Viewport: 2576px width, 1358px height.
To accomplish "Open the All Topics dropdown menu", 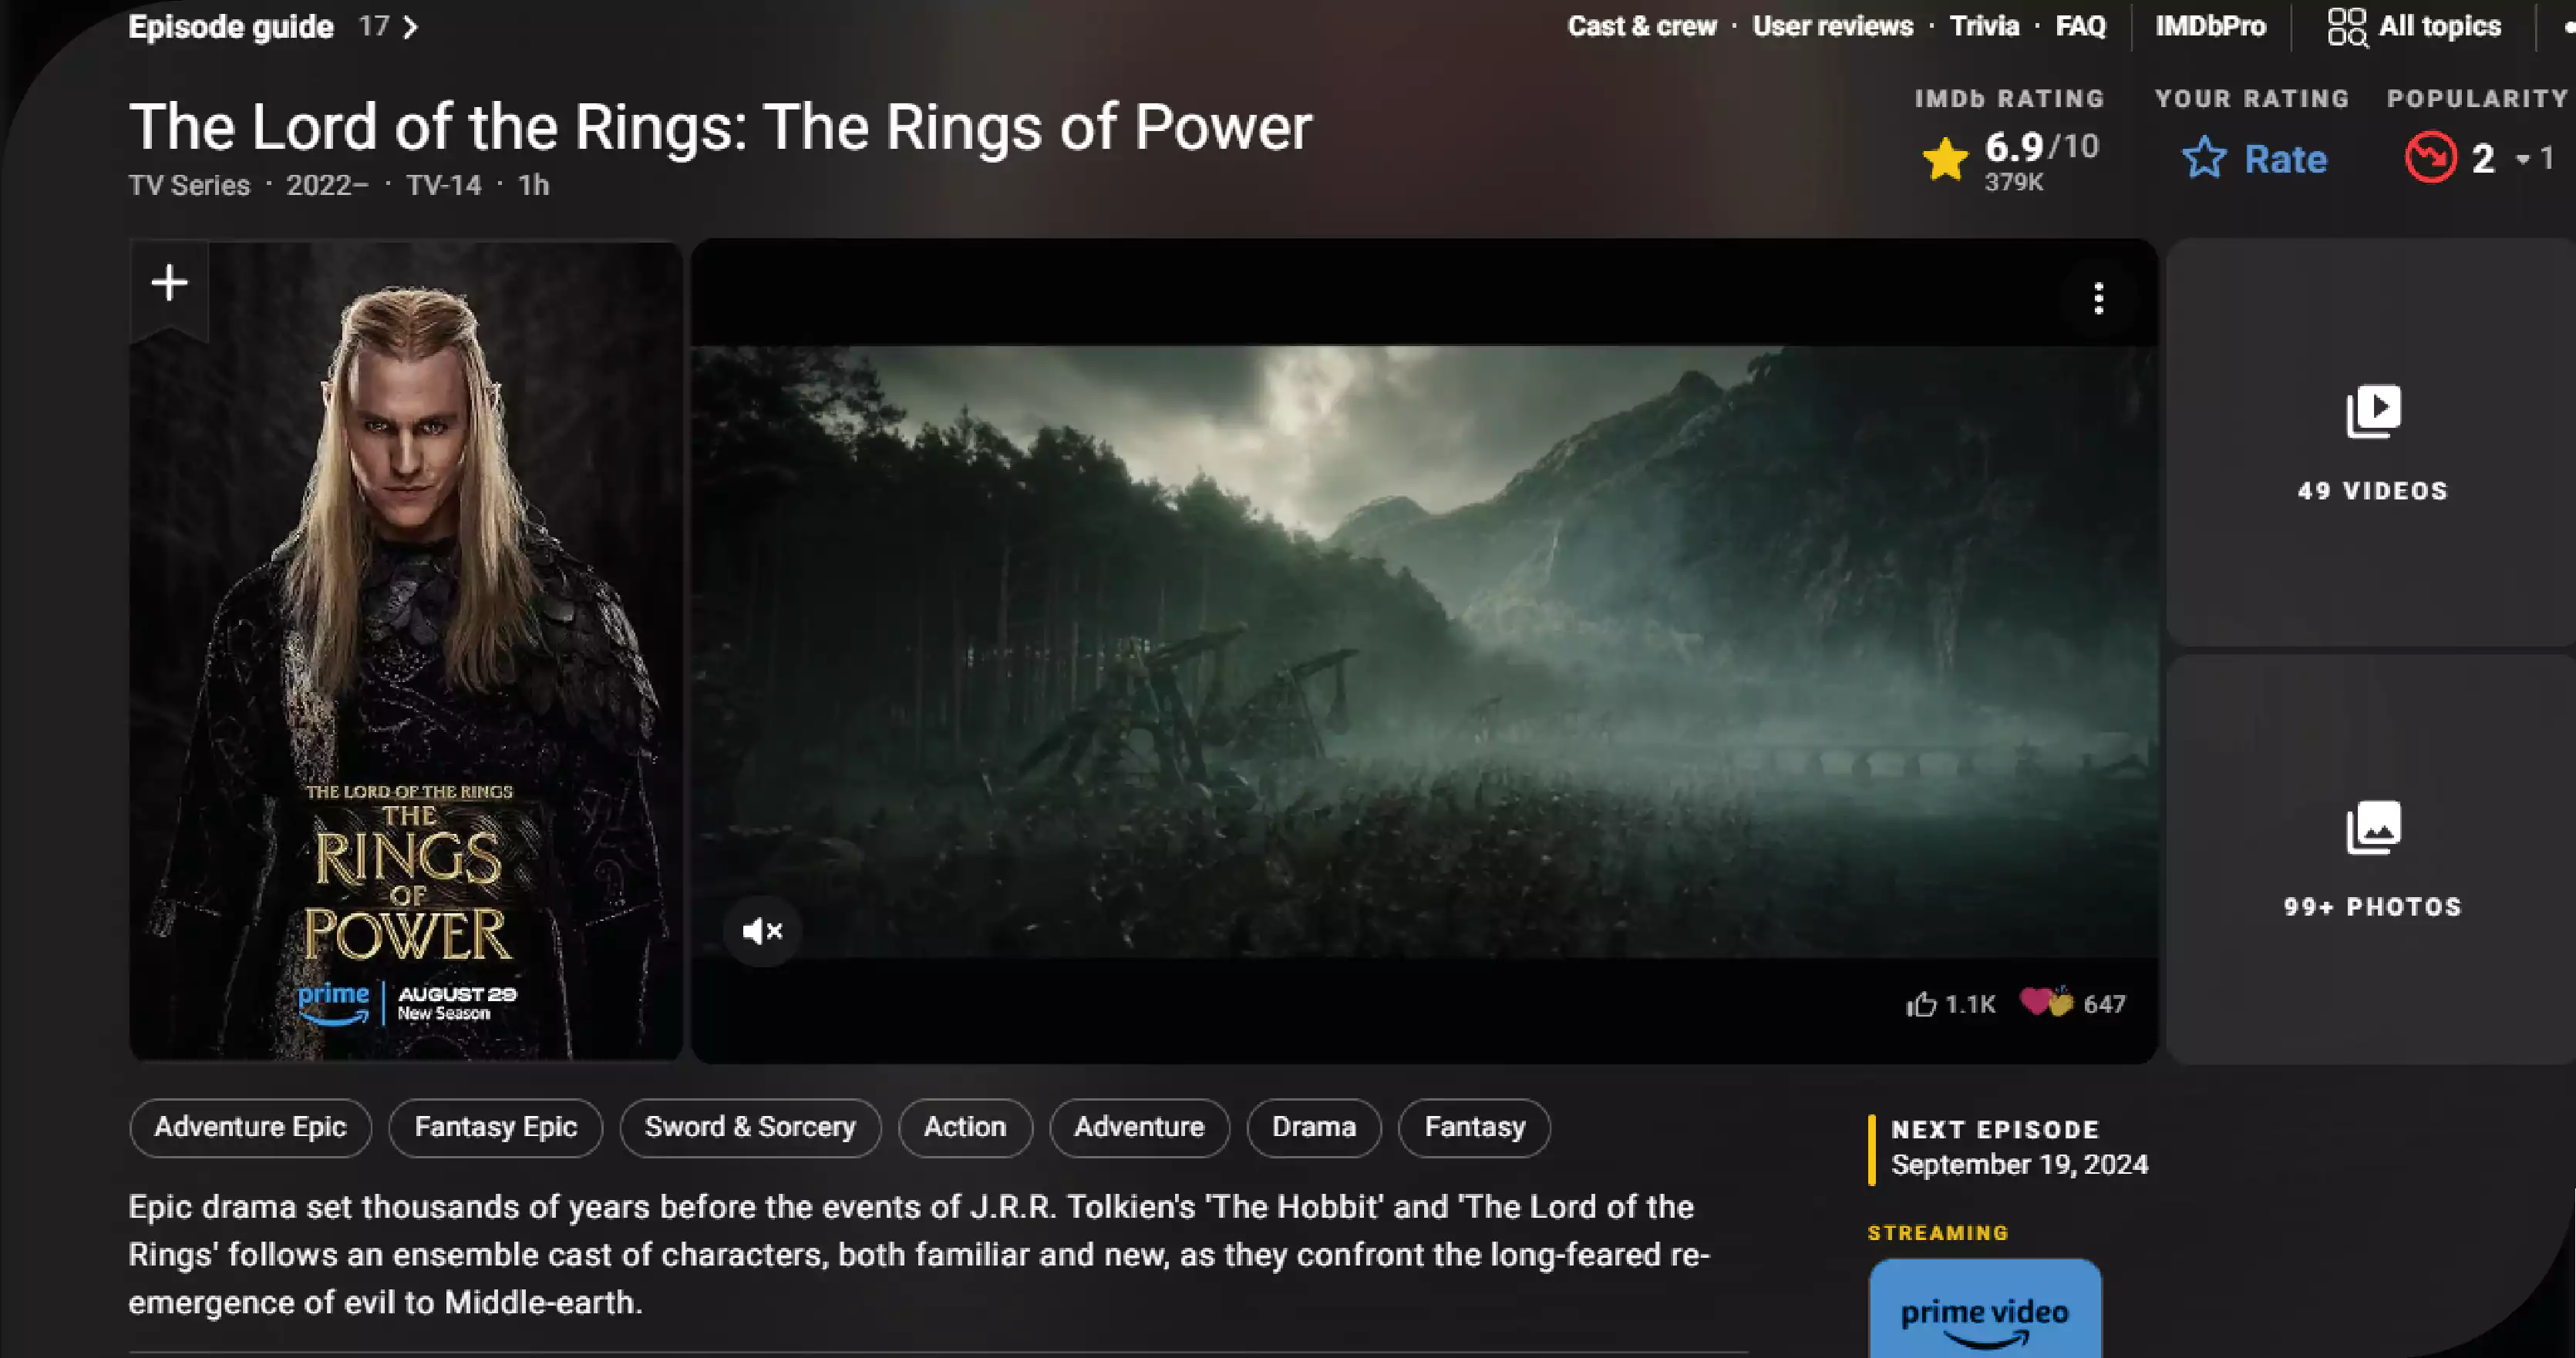I will [x=2413, y=25].
